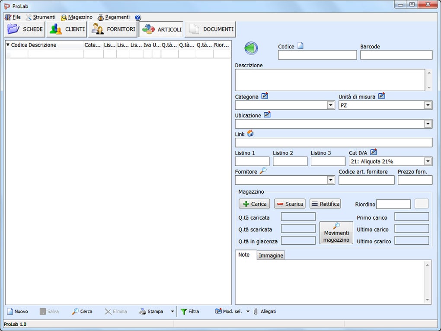Open the Mod. sel. dropdown arrow

(248, 311)
